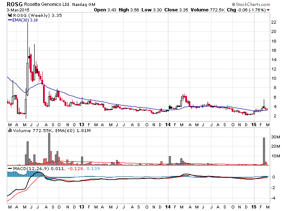
Task: Click the 'Open 3.43' value
Action: (105, 10)
